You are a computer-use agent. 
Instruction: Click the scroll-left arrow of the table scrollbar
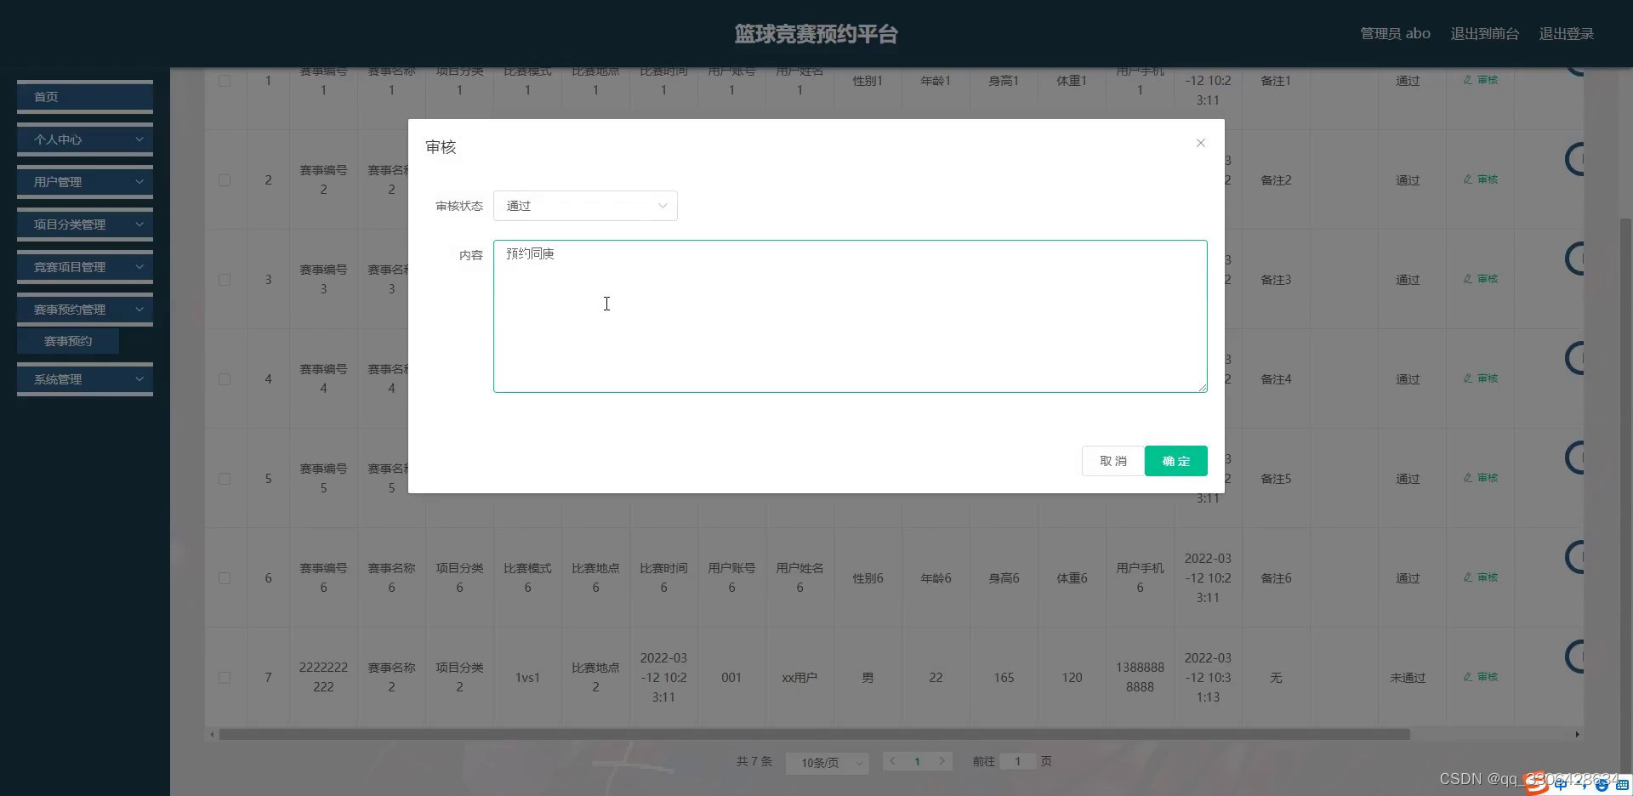point(212,734)
